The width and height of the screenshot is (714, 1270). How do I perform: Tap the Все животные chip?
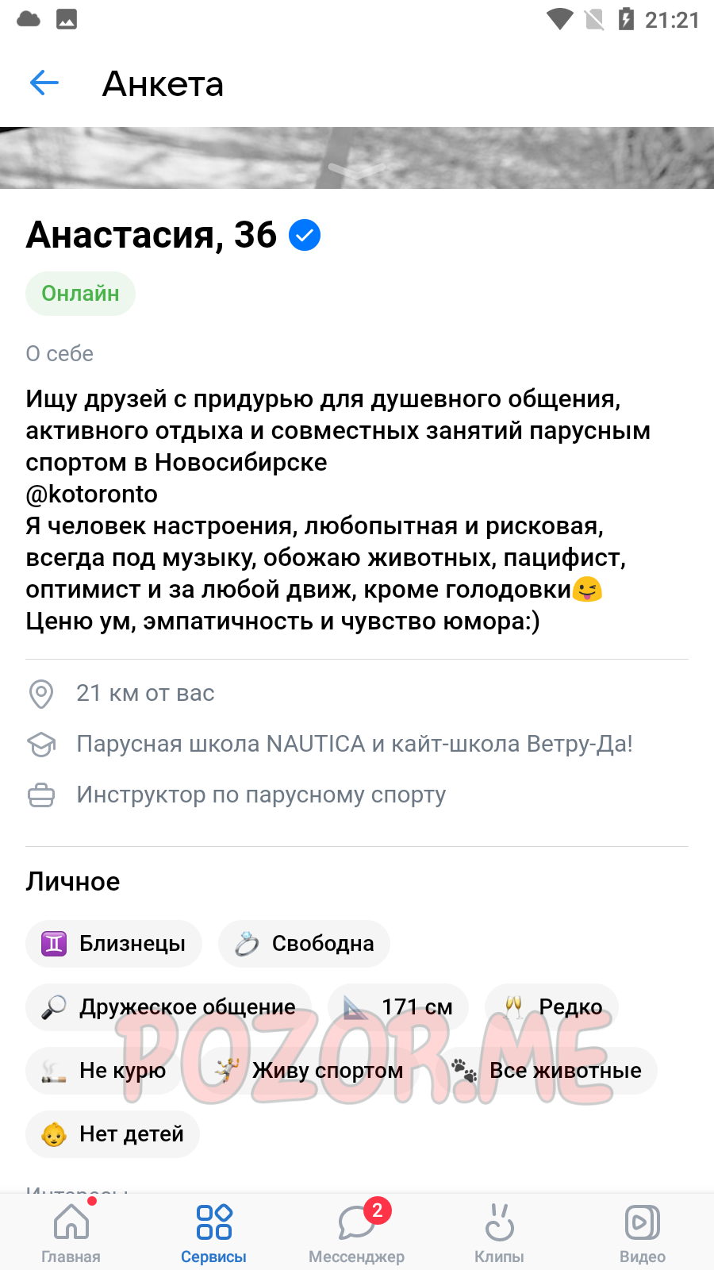pyautogui.click(x=547, y=1071)
